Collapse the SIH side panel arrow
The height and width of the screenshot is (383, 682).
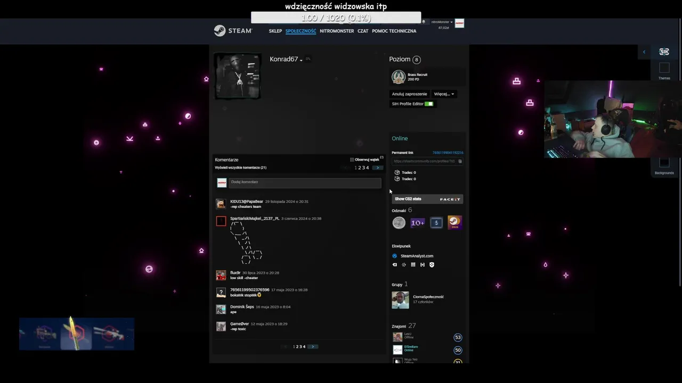coord(644,52)
